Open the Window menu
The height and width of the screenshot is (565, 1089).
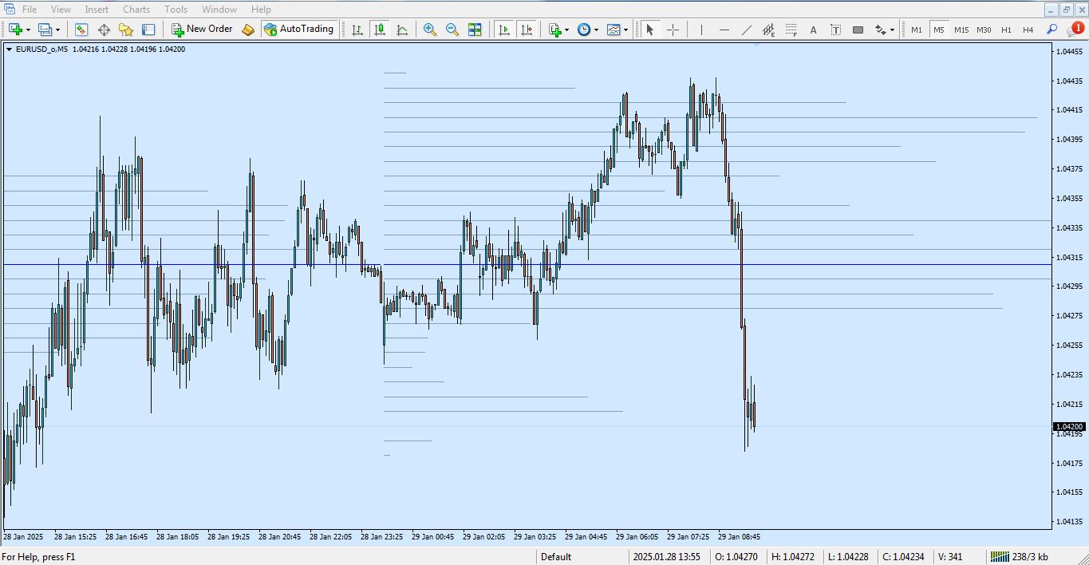pyautogui.click(x=219, y=10)
